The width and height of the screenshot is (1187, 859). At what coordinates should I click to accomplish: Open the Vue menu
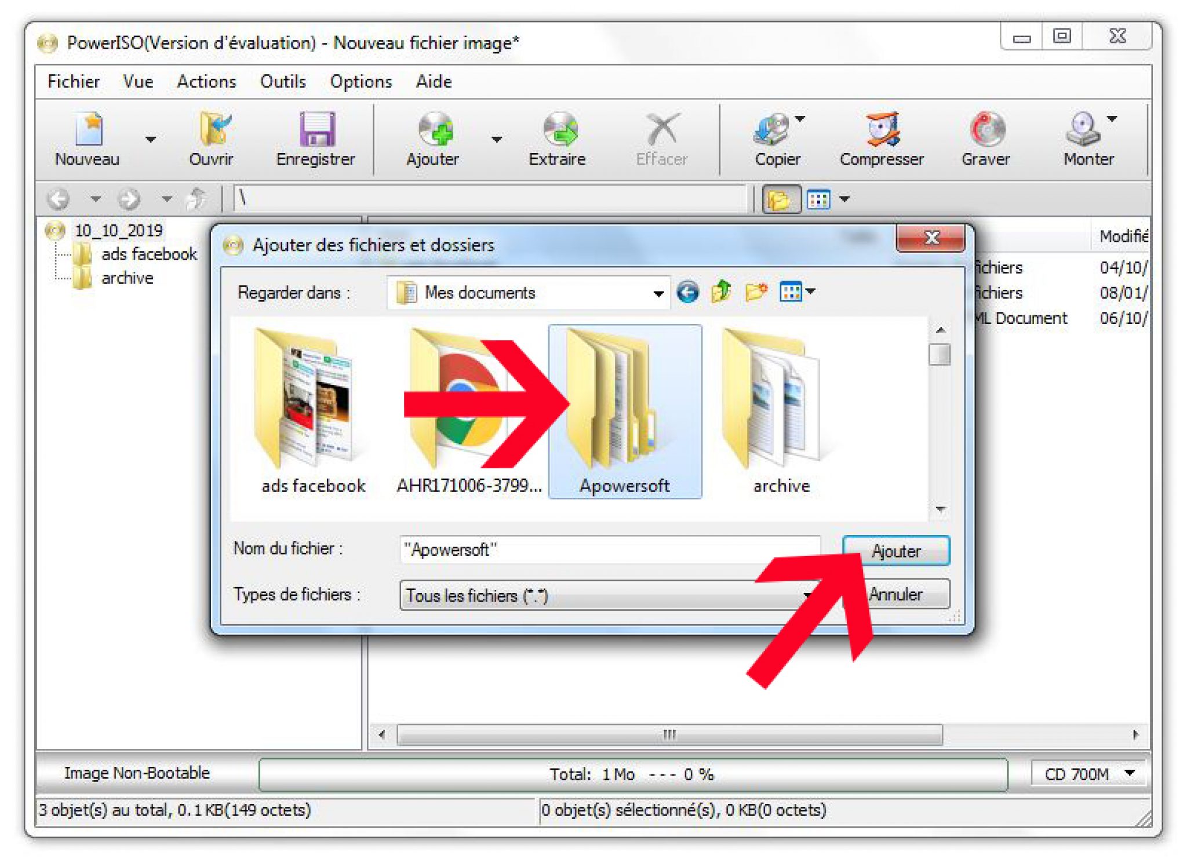click(x=138, y=82)
